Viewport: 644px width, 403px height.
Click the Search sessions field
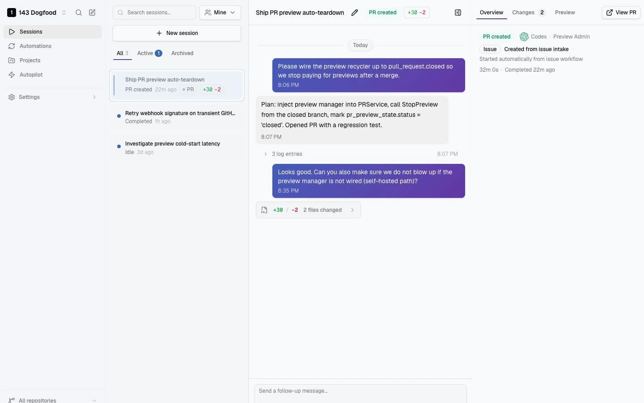click(154, 13)
